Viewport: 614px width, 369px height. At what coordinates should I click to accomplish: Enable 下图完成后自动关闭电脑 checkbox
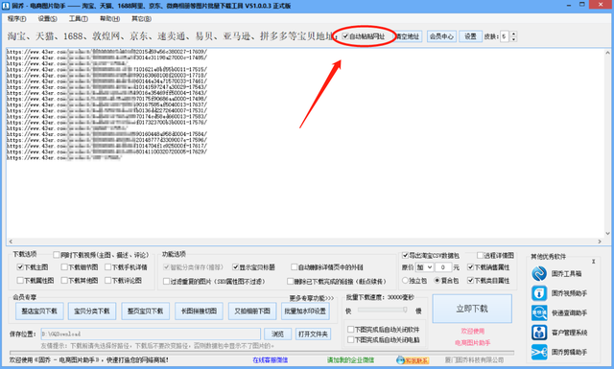(x=351, y=339)
